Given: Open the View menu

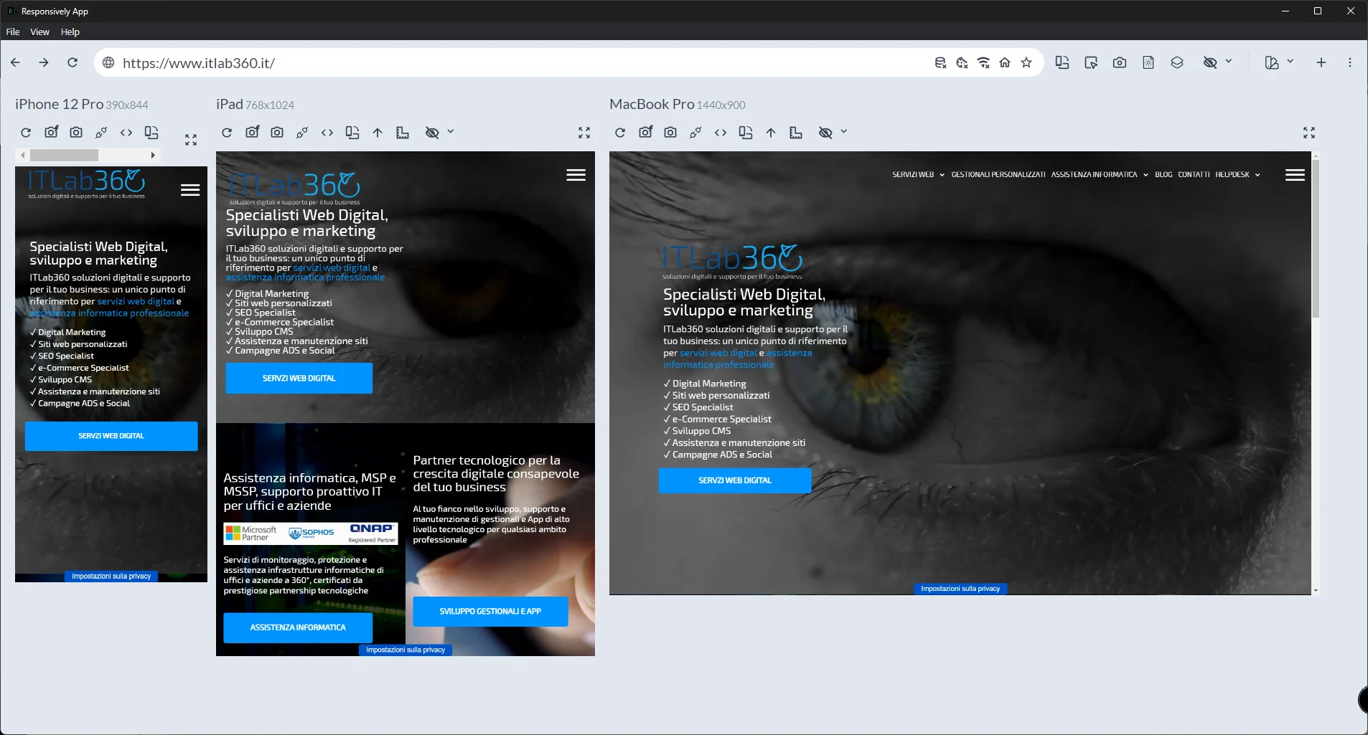Looking at the screenshot, I should [39, 32].
